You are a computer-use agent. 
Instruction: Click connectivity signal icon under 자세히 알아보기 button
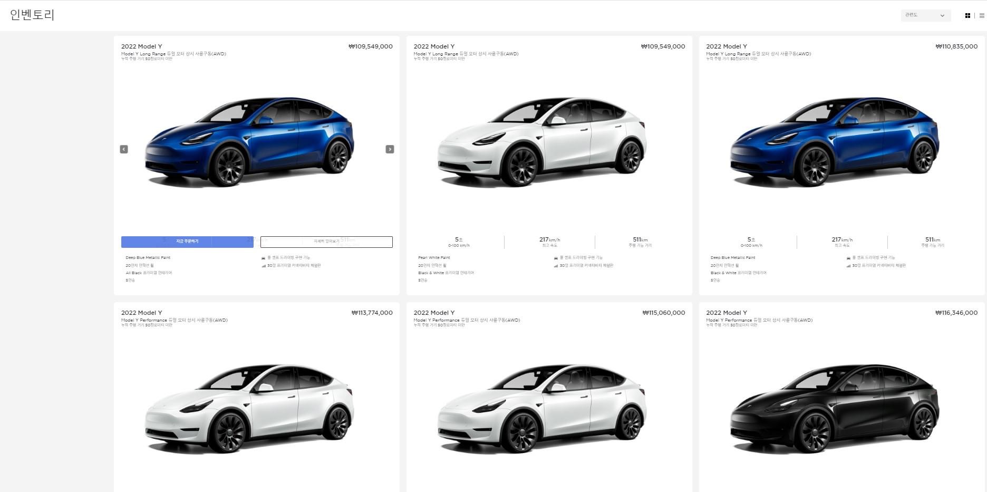point(263,266)
